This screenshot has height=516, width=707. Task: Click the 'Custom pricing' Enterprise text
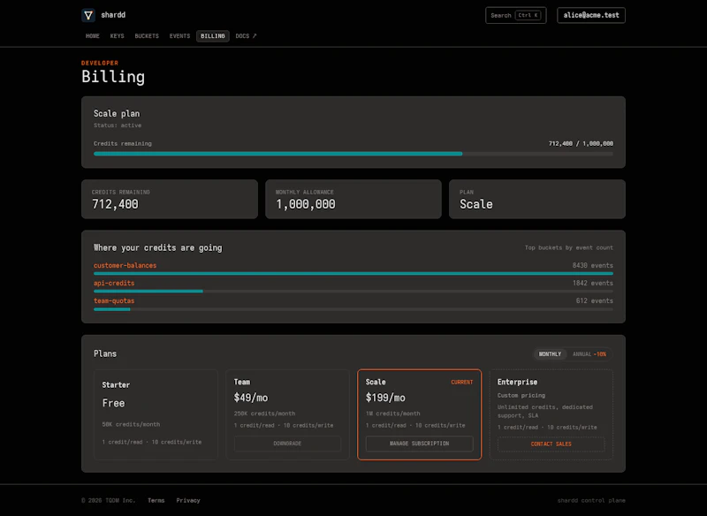(x=521, y=395)
